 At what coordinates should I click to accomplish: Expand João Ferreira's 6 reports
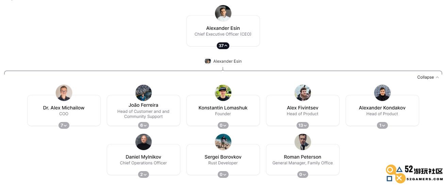click(144, 125)
